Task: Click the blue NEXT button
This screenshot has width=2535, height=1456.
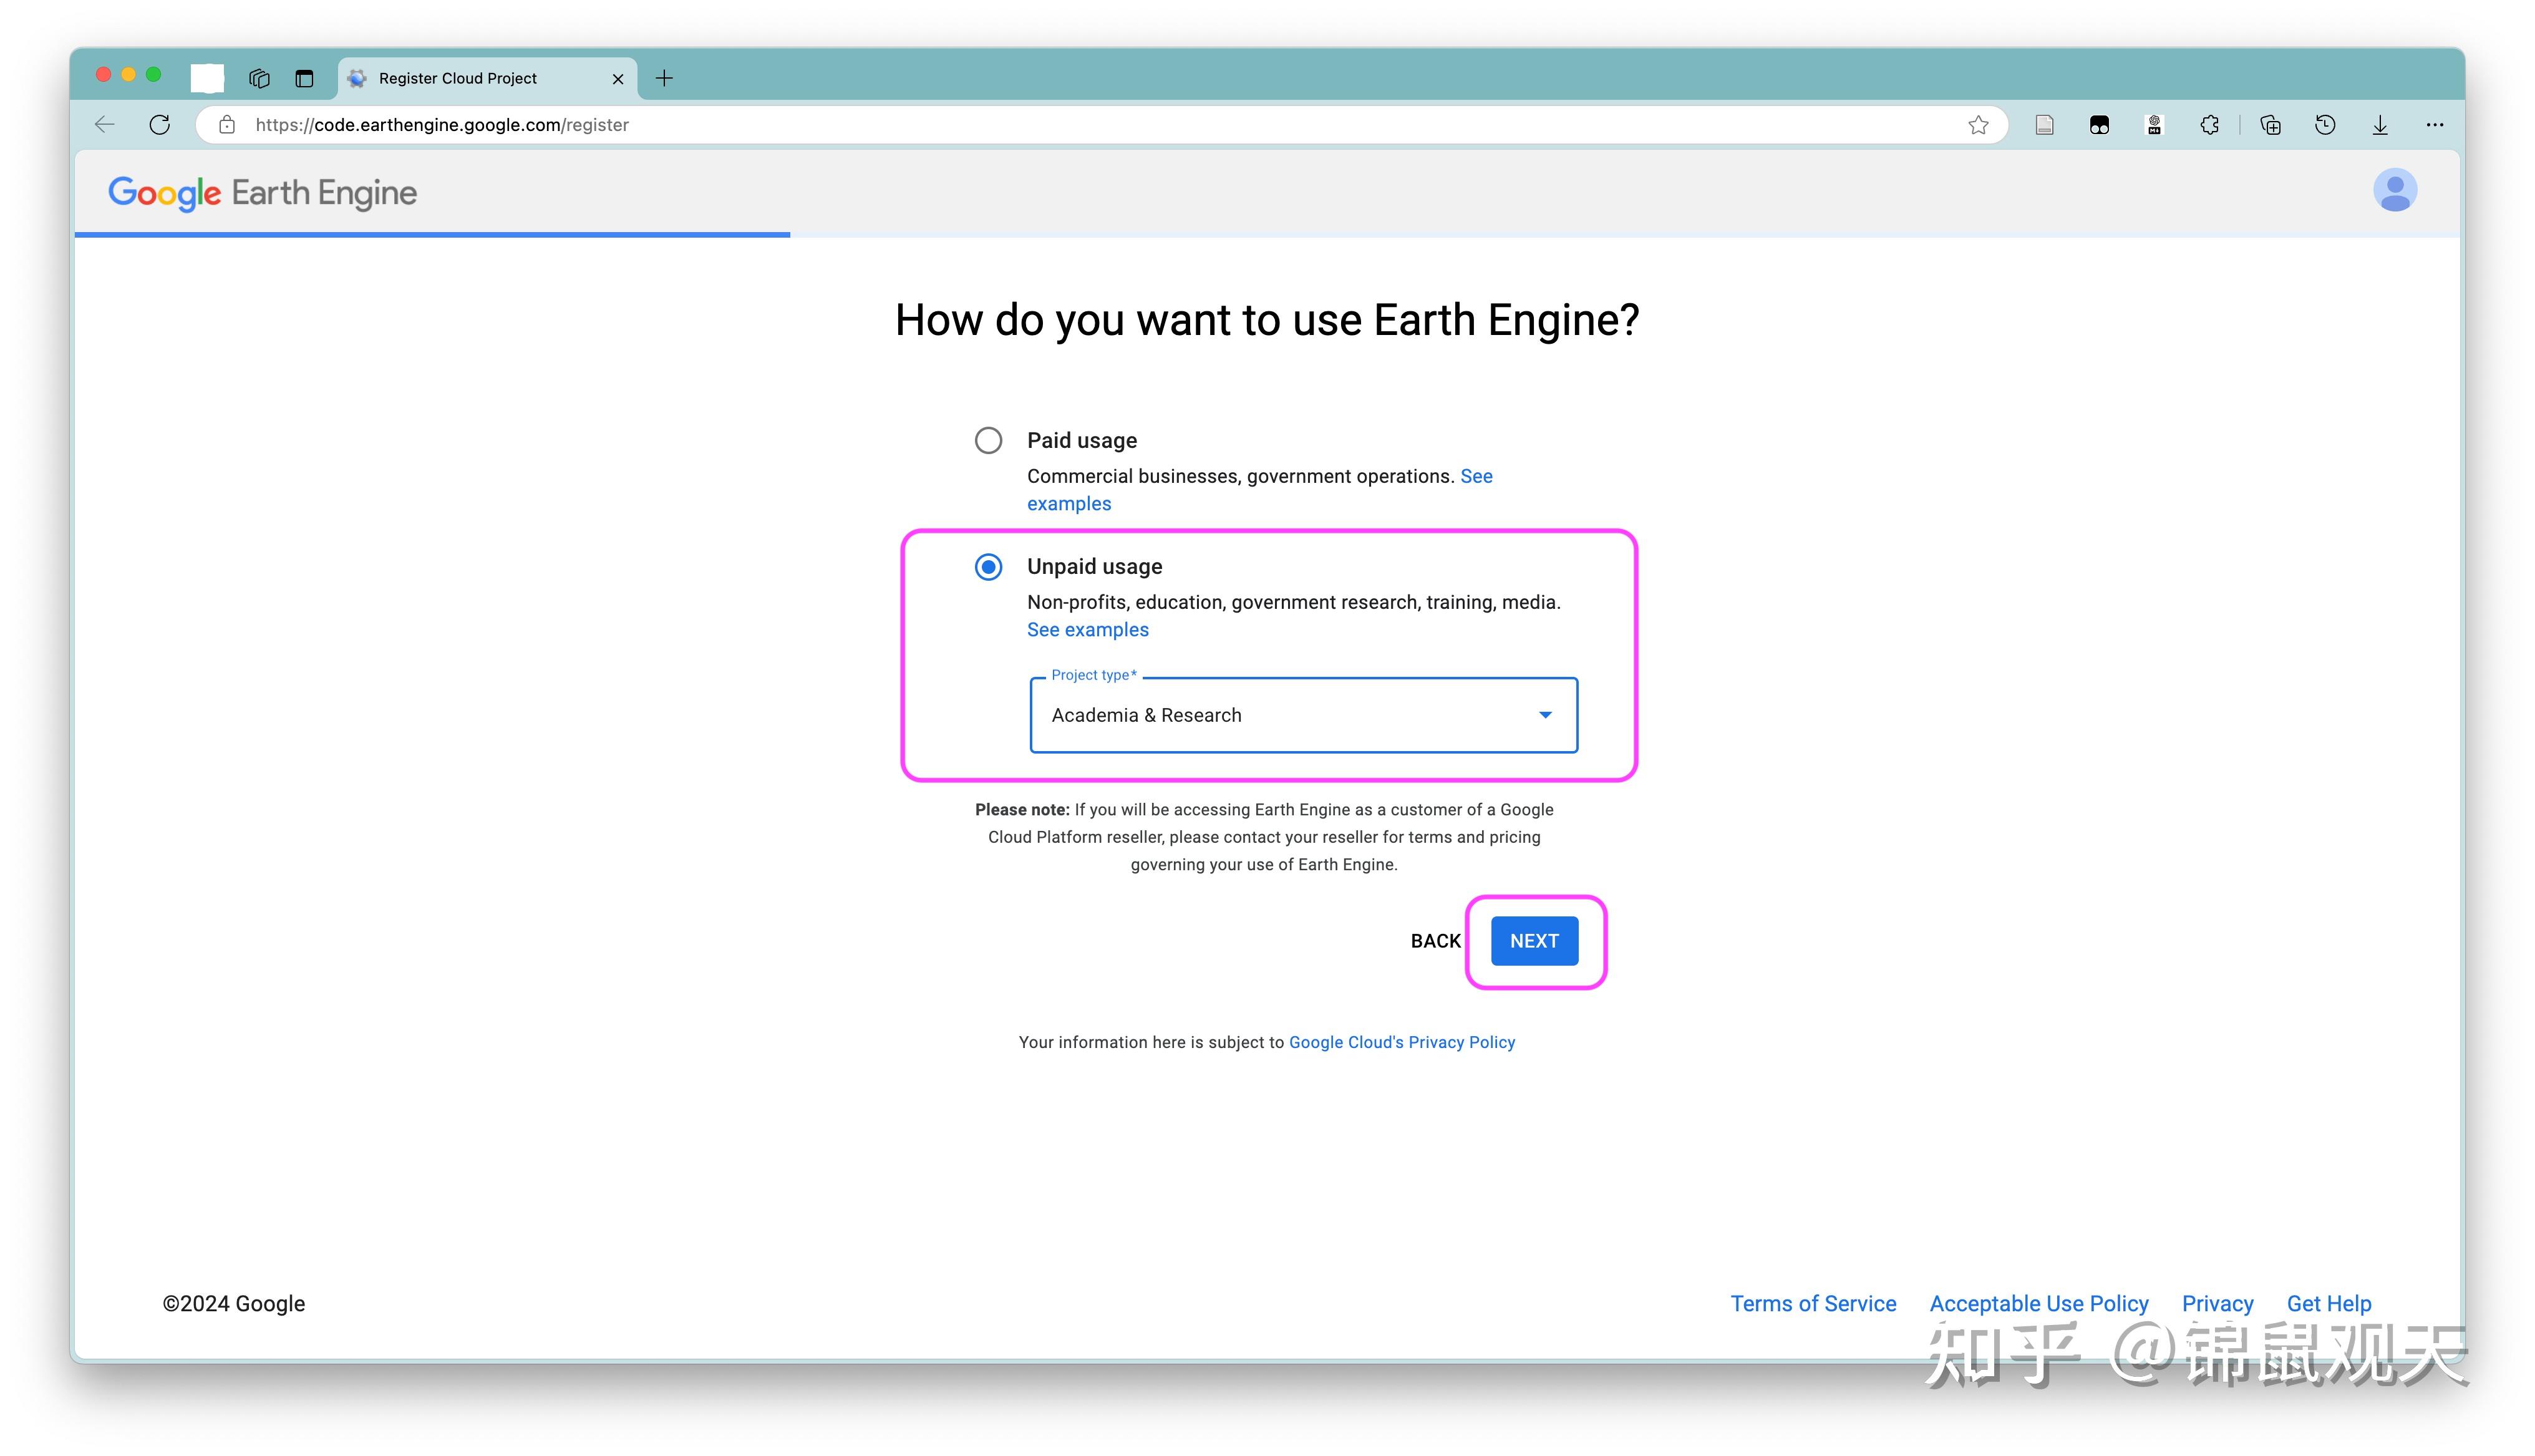Action: (1533, 941)
